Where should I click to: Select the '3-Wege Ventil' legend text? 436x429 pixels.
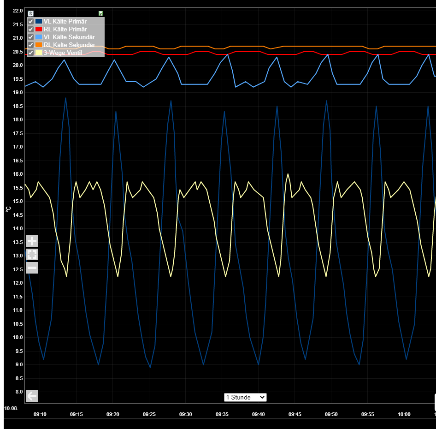coord(63,53)
